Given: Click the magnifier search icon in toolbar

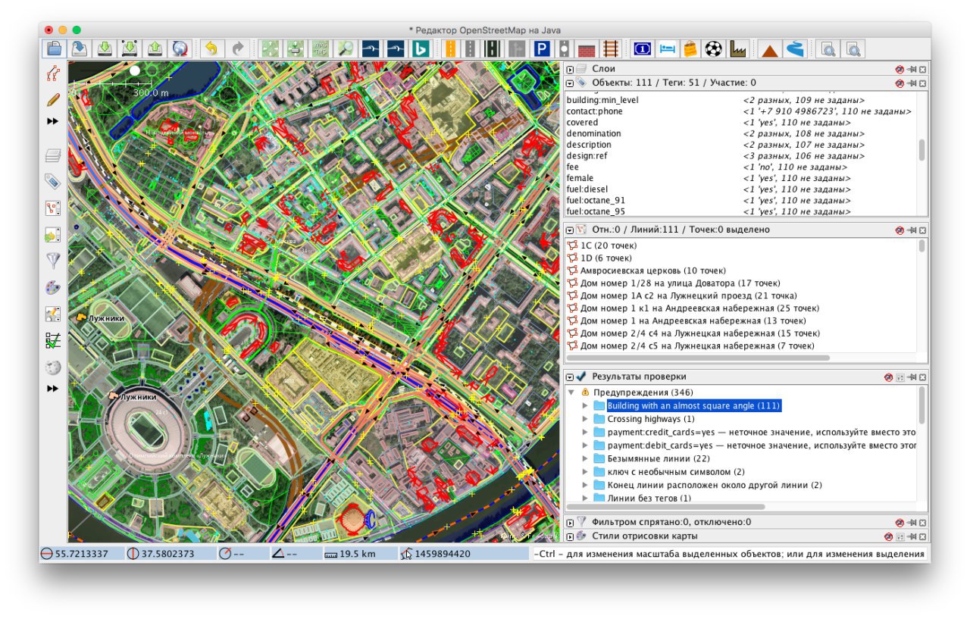Looking at the screenshot, I should [x=346, y=48].
